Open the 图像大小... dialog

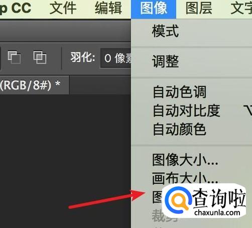click(x=192, y=160)
